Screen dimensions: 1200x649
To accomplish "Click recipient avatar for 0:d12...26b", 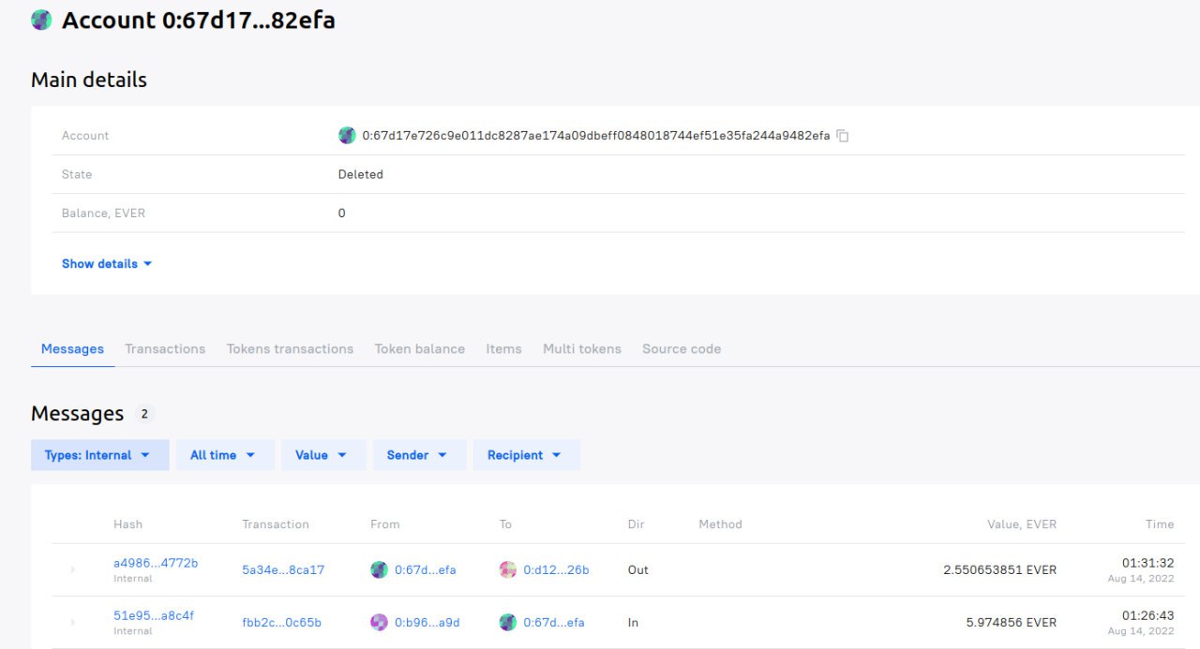I will [x=508, y=569].
